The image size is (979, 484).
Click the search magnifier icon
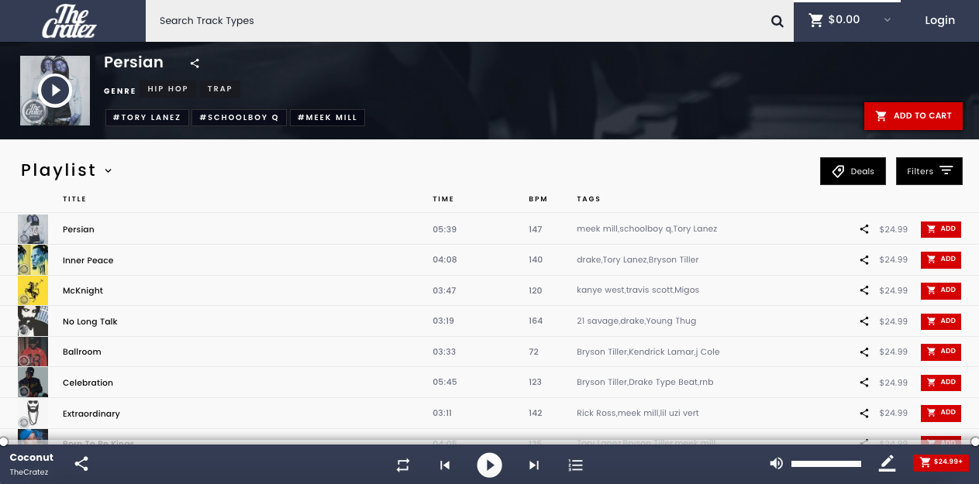coord(777,21)
